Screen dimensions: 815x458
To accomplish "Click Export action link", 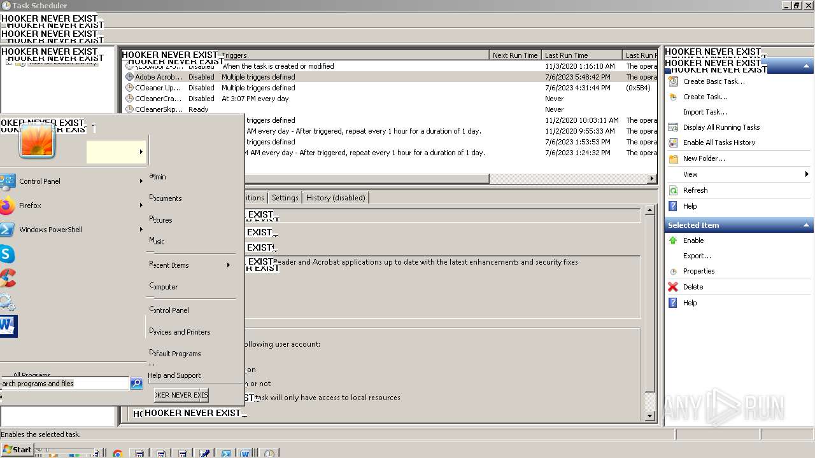I will 697,256.
